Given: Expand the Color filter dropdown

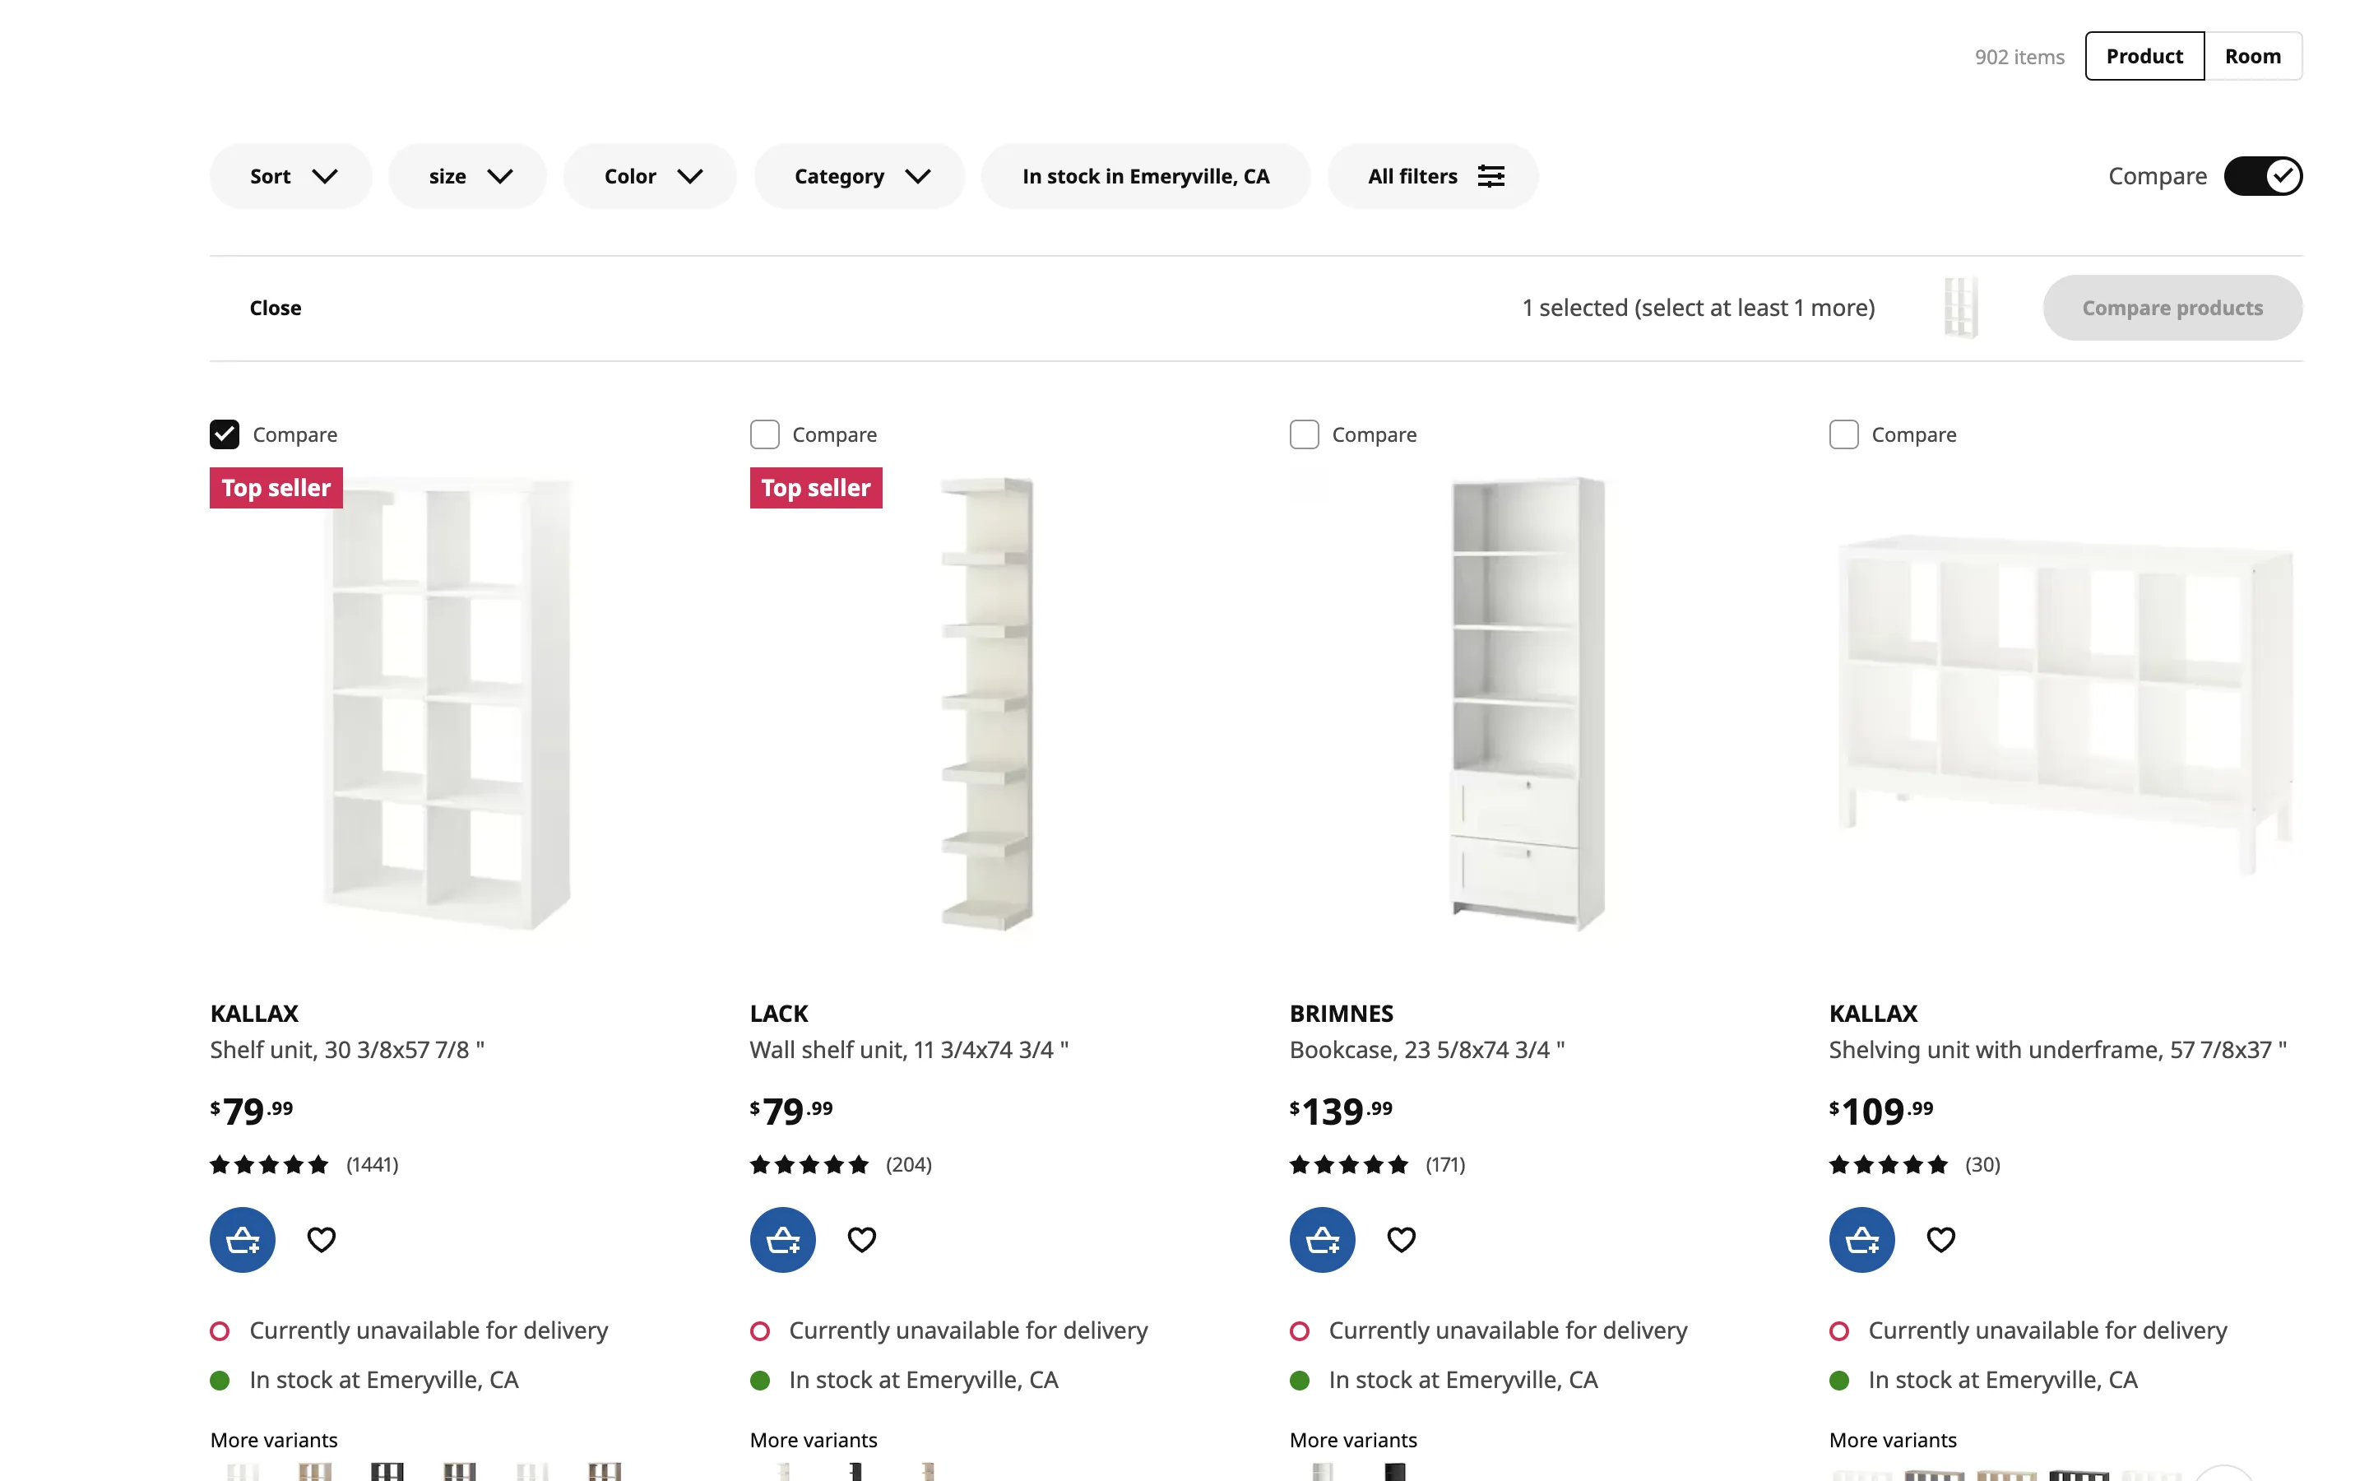Looking at the screenshot, I should [x=651, y=176].
